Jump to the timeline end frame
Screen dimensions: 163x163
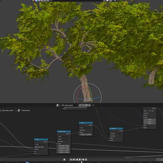[86, 159]
